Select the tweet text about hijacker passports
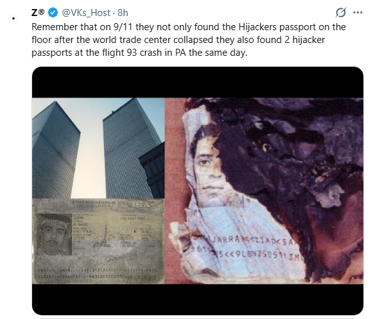Screen dimensions: 373x319 pyautogui.click(x=189, y=40)
